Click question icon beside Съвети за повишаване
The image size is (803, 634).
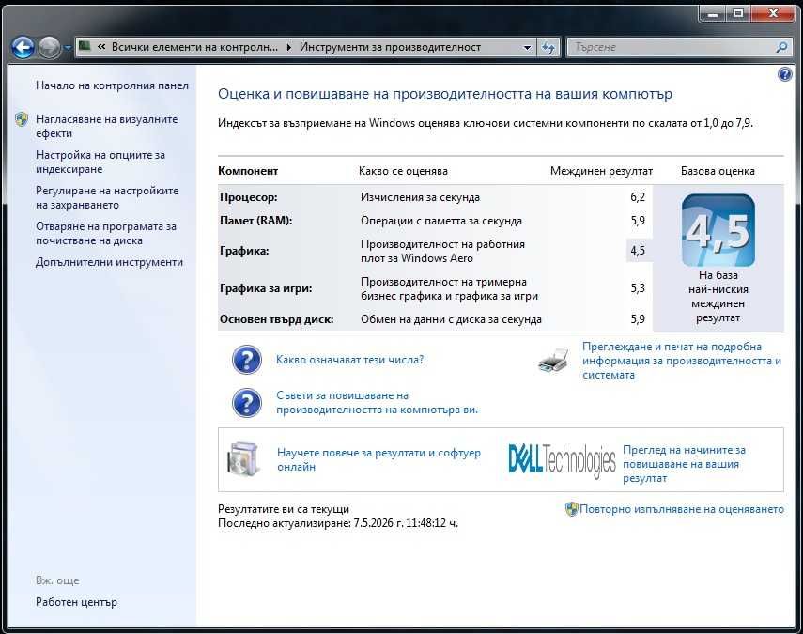tap(246, 403)
